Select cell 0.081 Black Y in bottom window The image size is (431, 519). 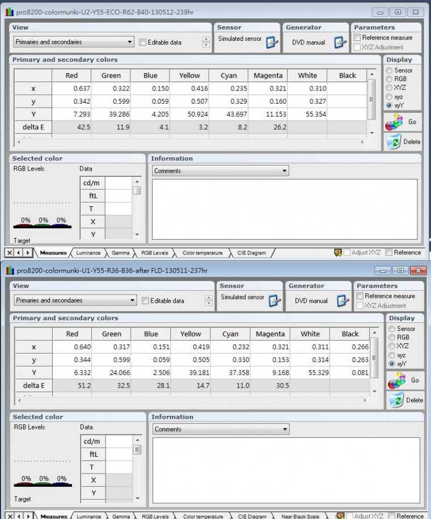coord(350,373)
